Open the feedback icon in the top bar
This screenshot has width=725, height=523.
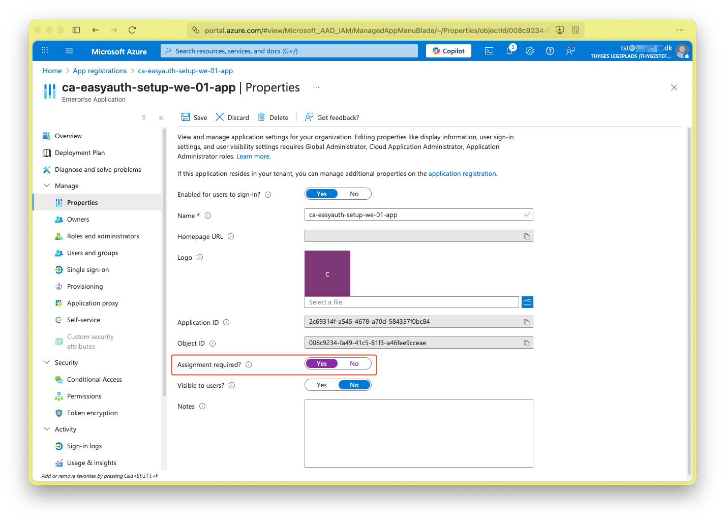[x=570, y=51]
